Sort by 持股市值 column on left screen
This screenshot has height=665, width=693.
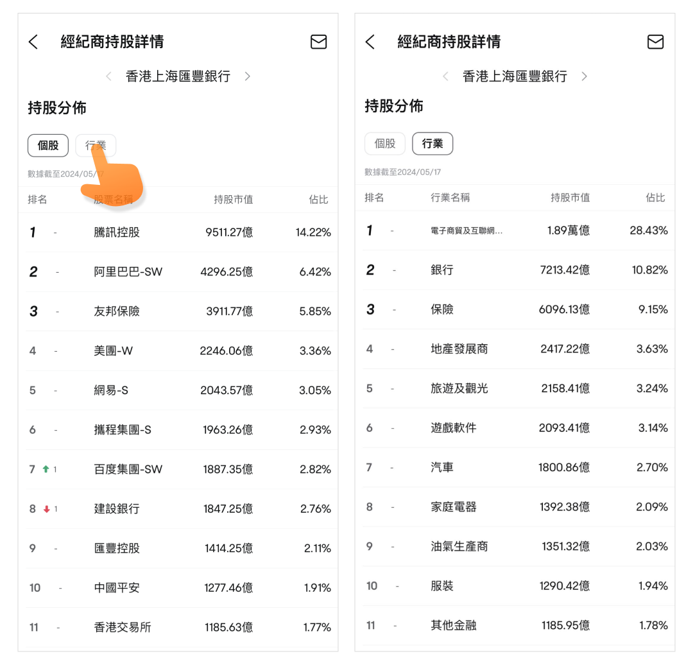(x=234, y=200)
